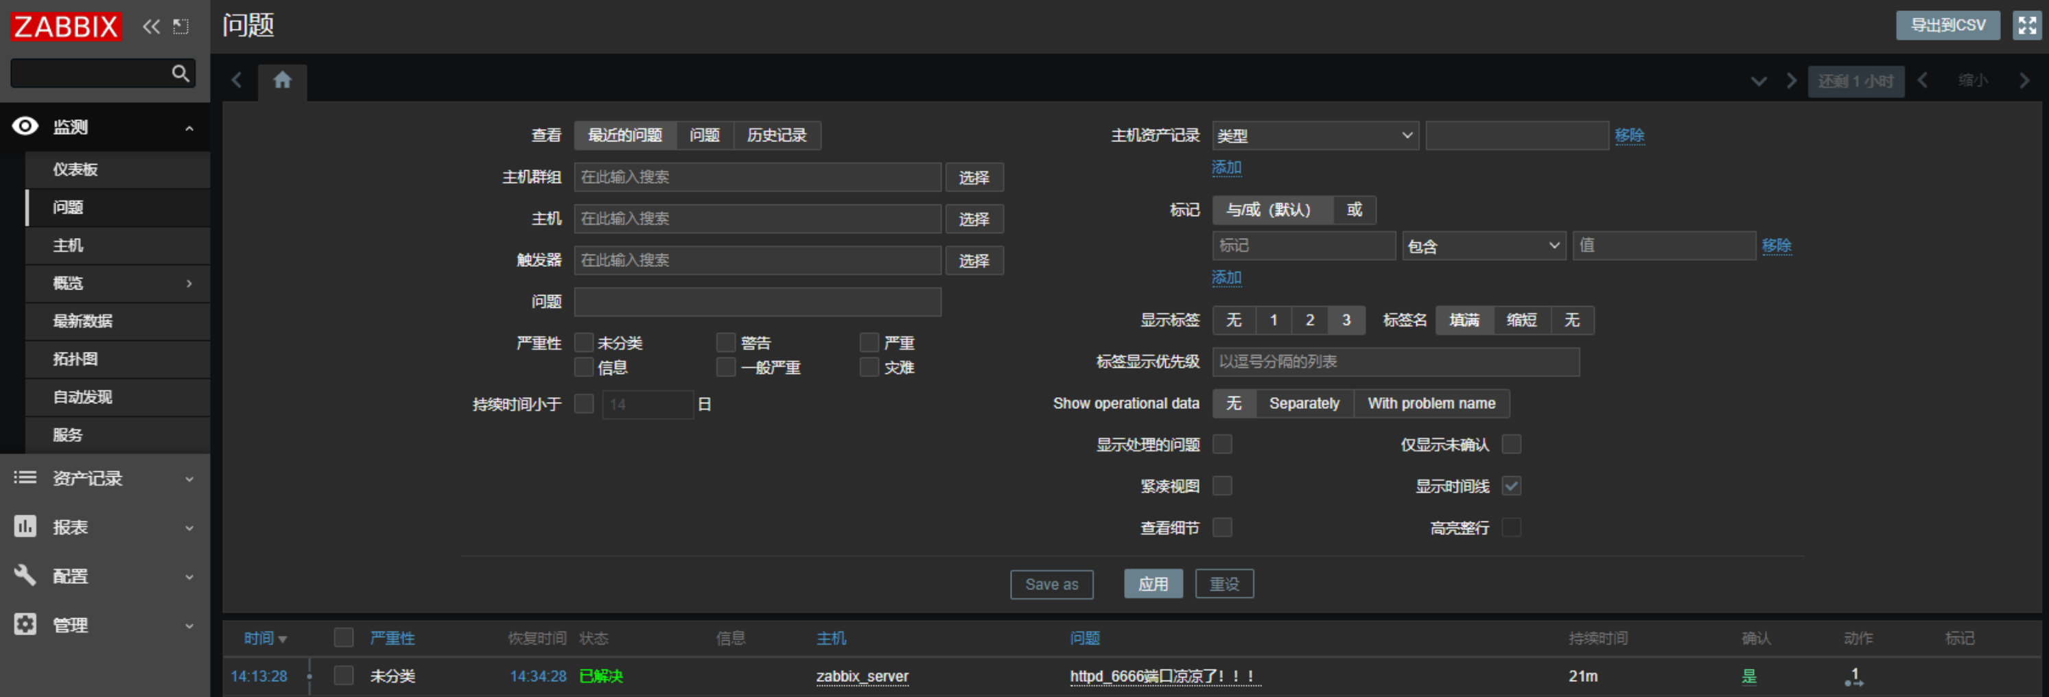
Task: Check the 未分类 severity checkbox
Action: click(584, 342)
